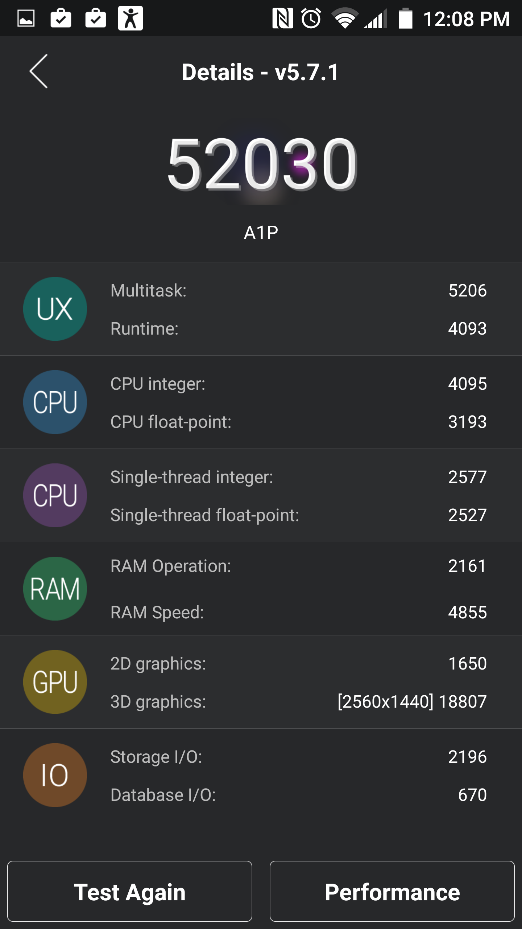Tap the picture notification icon
Image resolution: width=522 pixels, height=929 pixels.
pyautogui.click(x=26, y=19)
